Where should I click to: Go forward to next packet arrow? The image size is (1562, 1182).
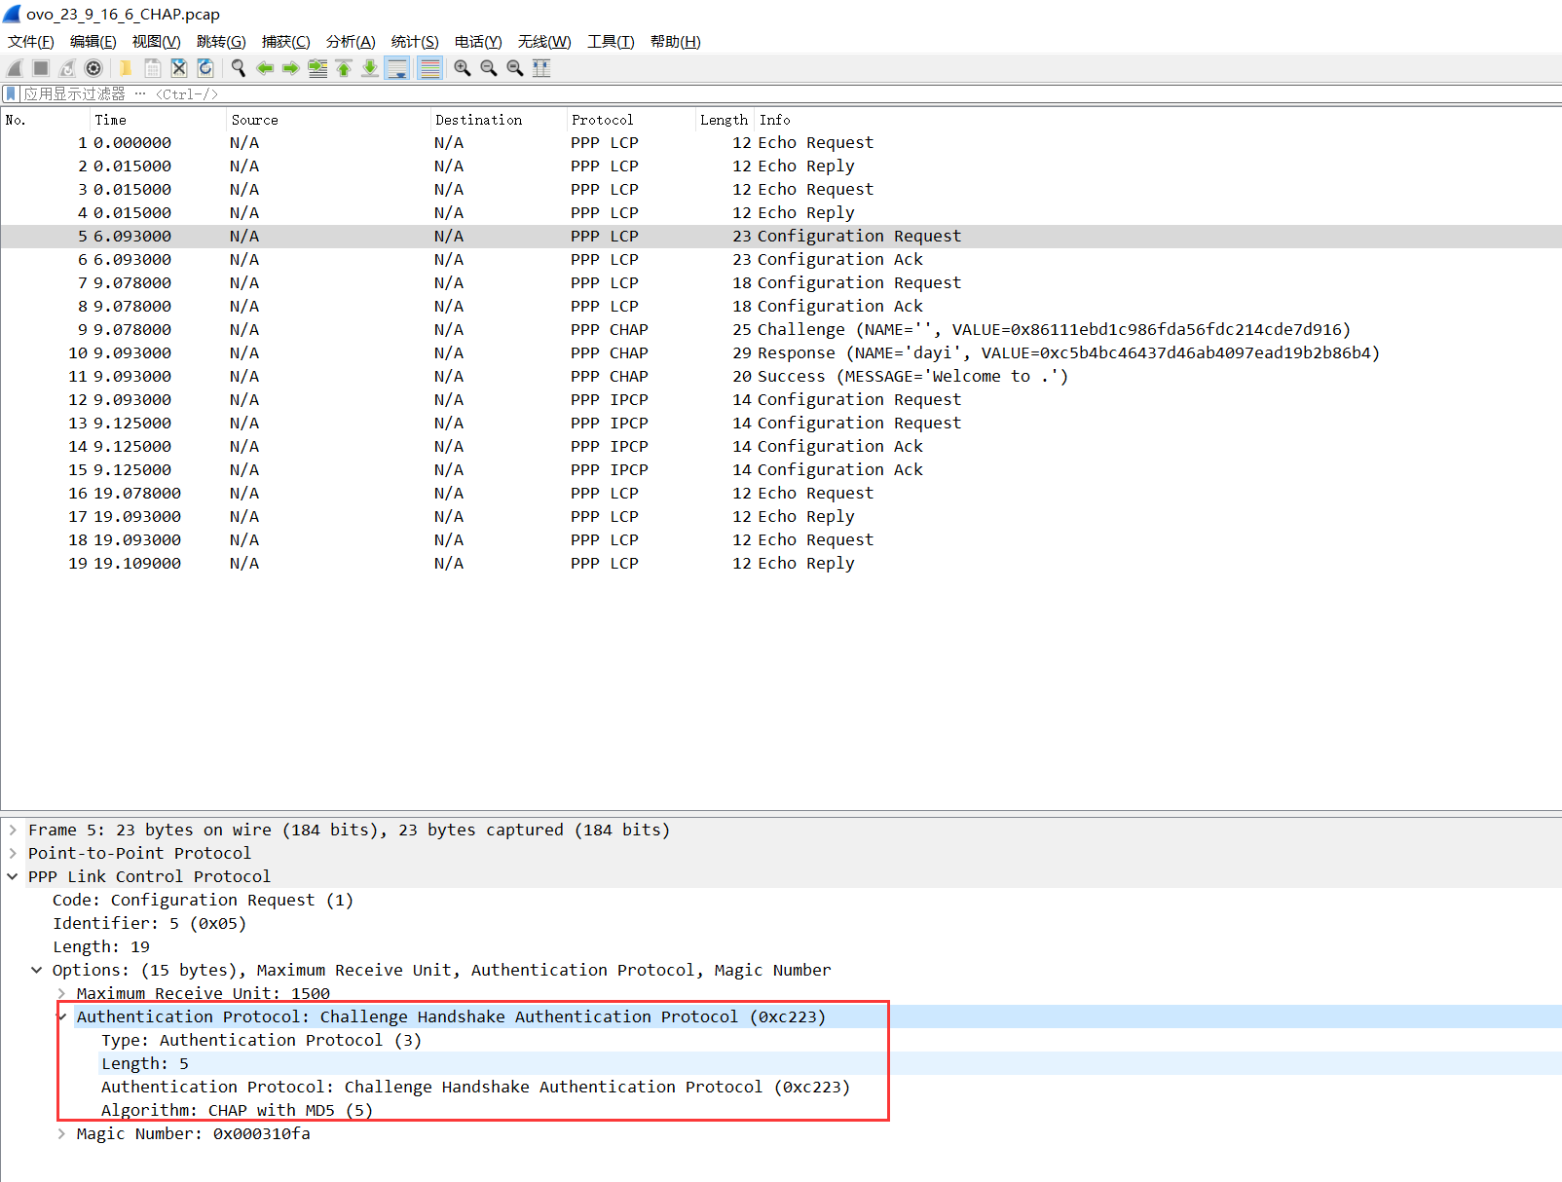click(290, 68)
